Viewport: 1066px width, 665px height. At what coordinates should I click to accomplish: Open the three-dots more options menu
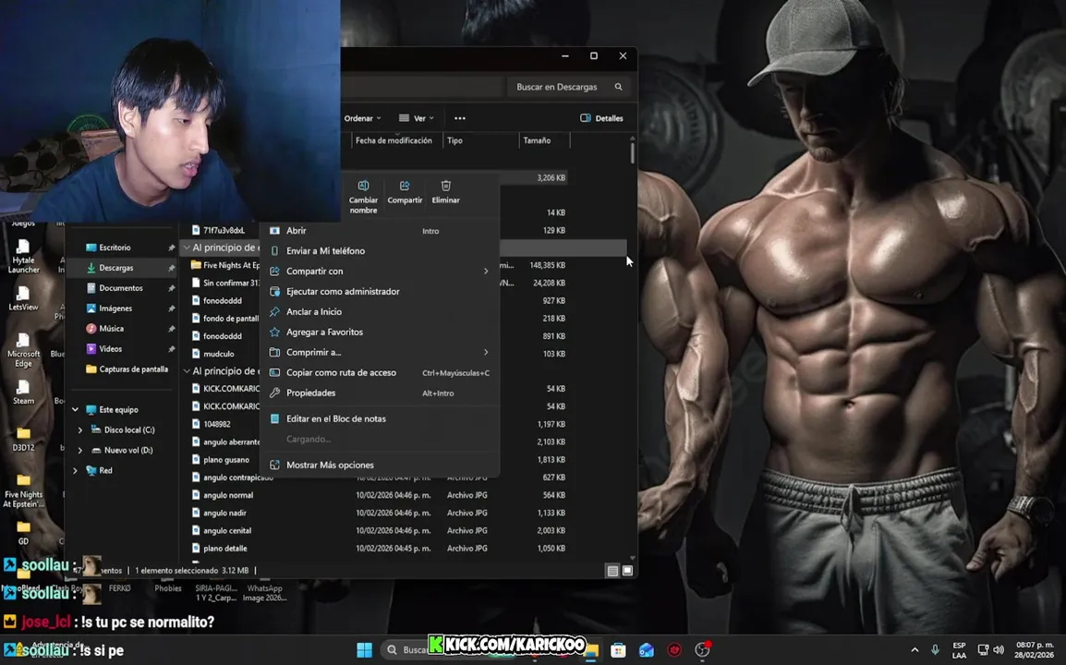[460, 118]
